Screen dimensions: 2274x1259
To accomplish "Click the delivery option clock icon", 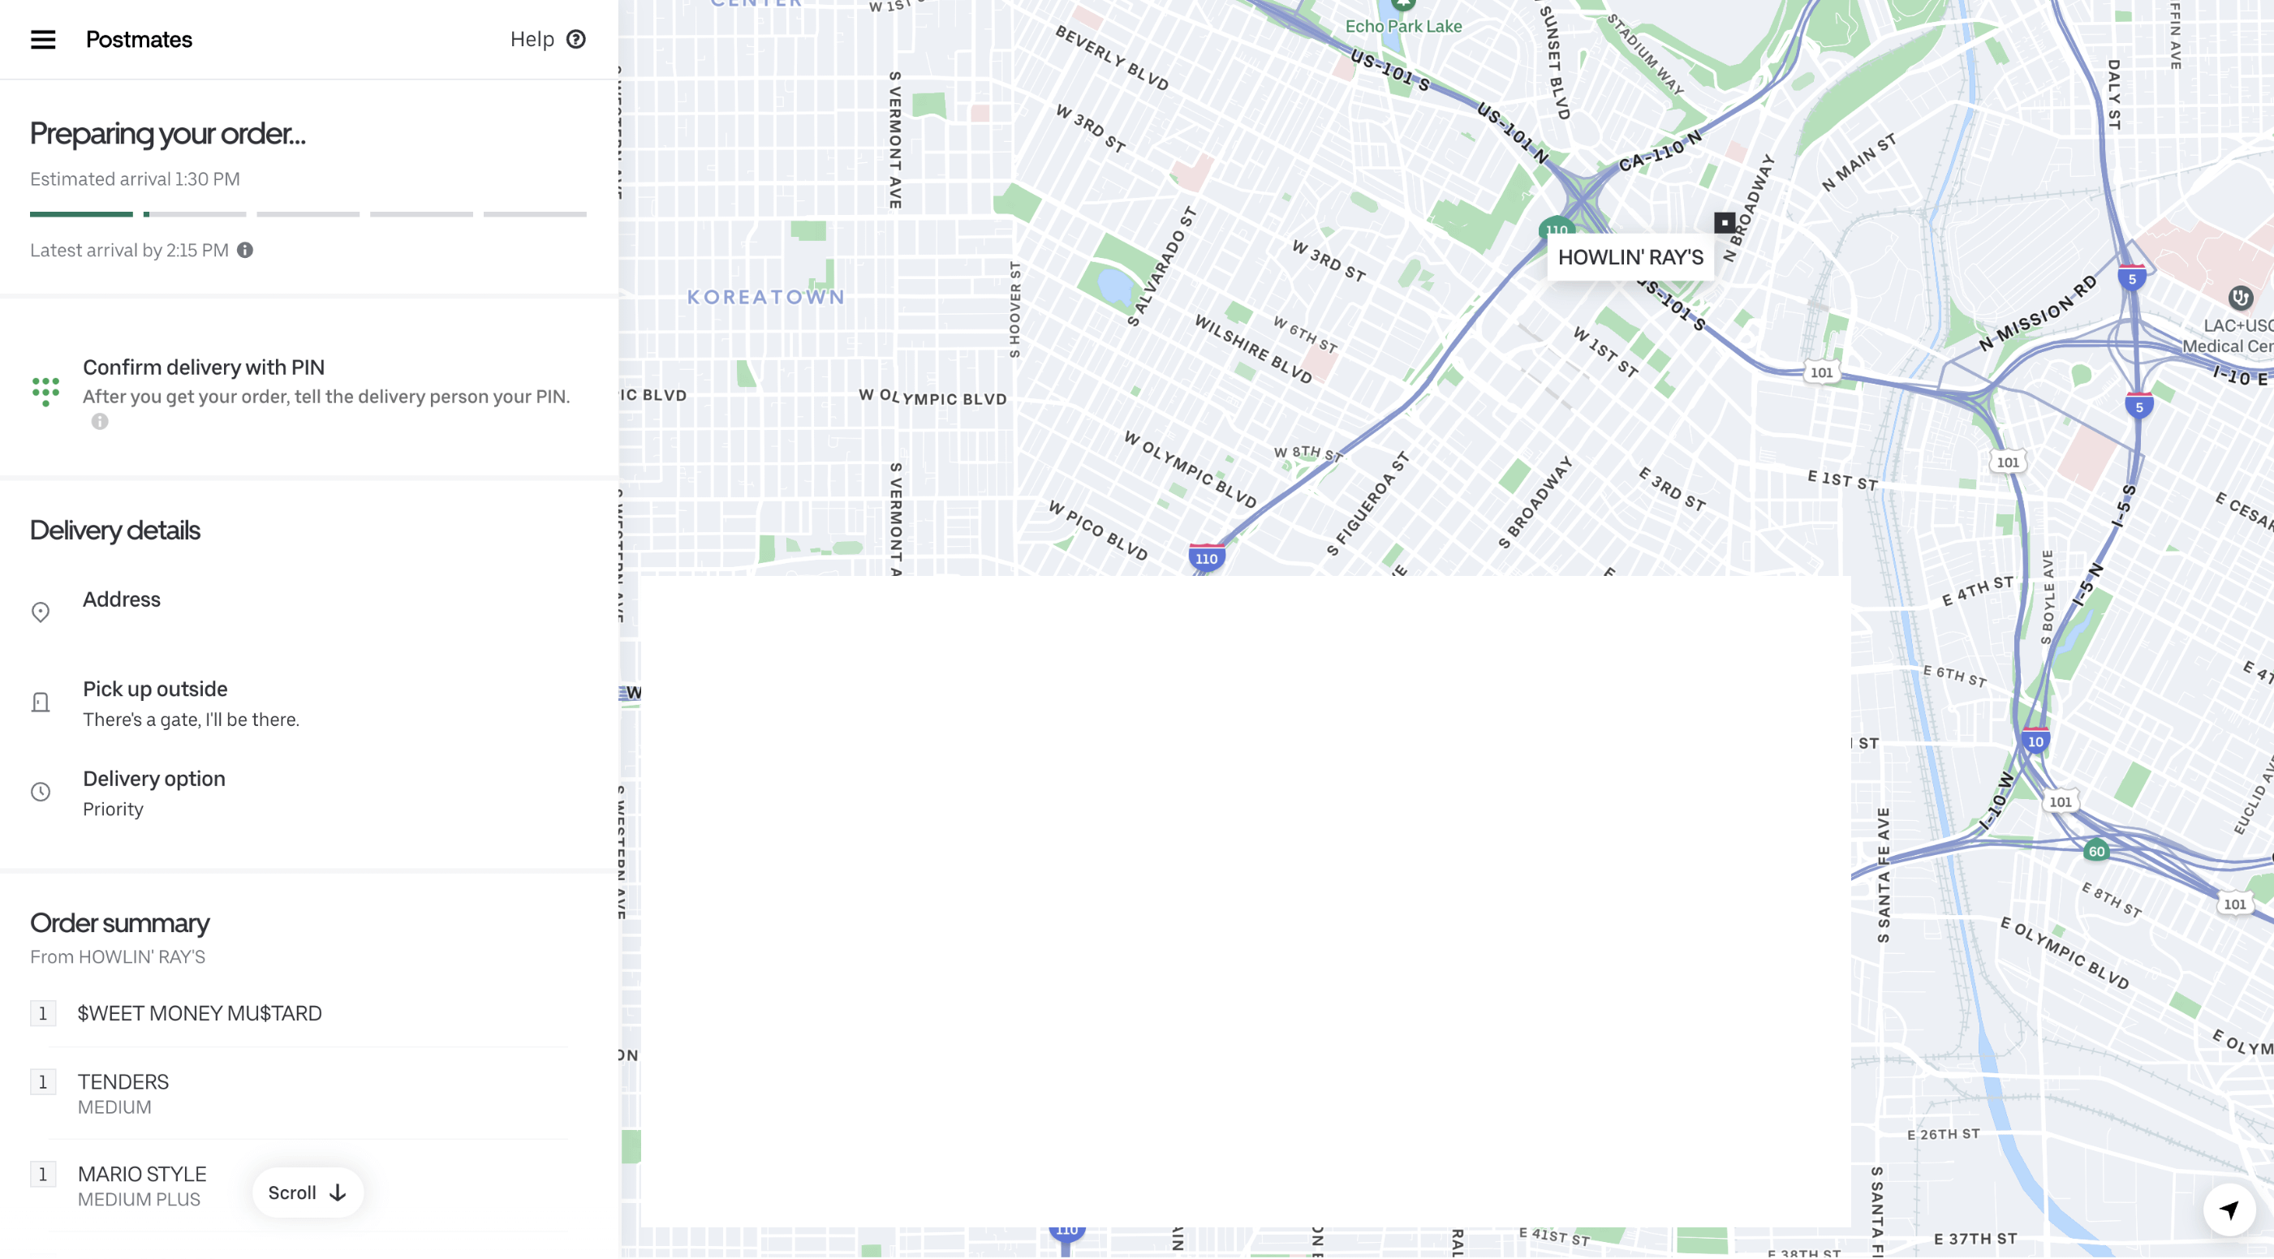I will [x=41, y=793].
